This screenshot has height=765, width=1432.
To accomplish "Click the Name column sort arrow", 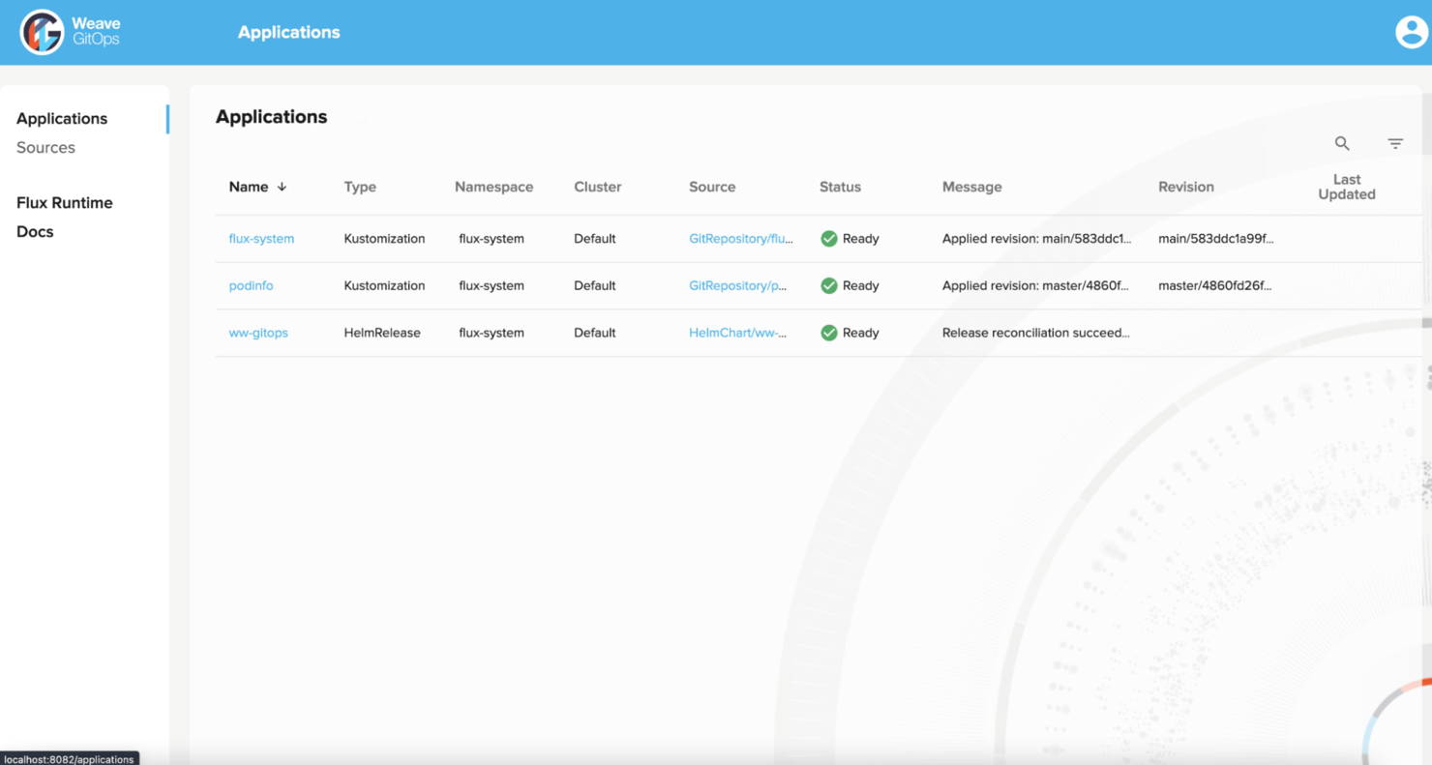I will tap(282, 187).
